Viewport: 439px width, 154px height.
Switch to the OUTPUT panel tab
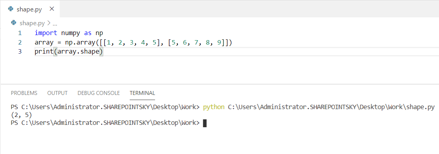point(57,93)
